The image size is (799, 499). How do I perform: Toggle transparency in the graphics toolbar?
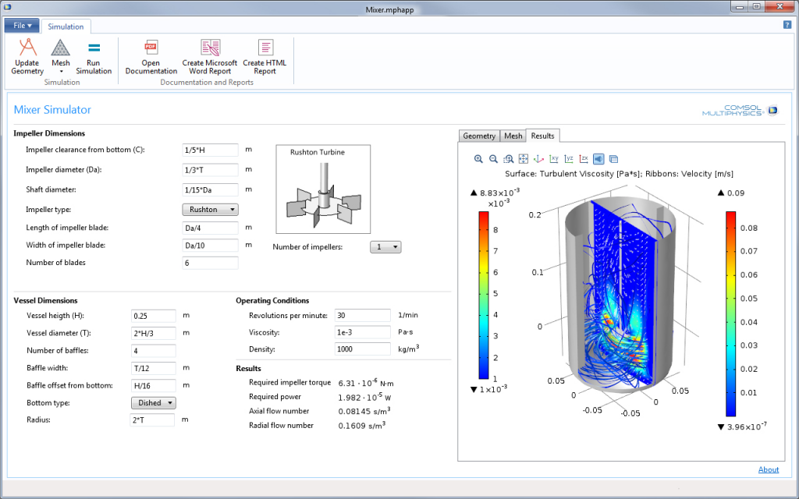[614, 159]
